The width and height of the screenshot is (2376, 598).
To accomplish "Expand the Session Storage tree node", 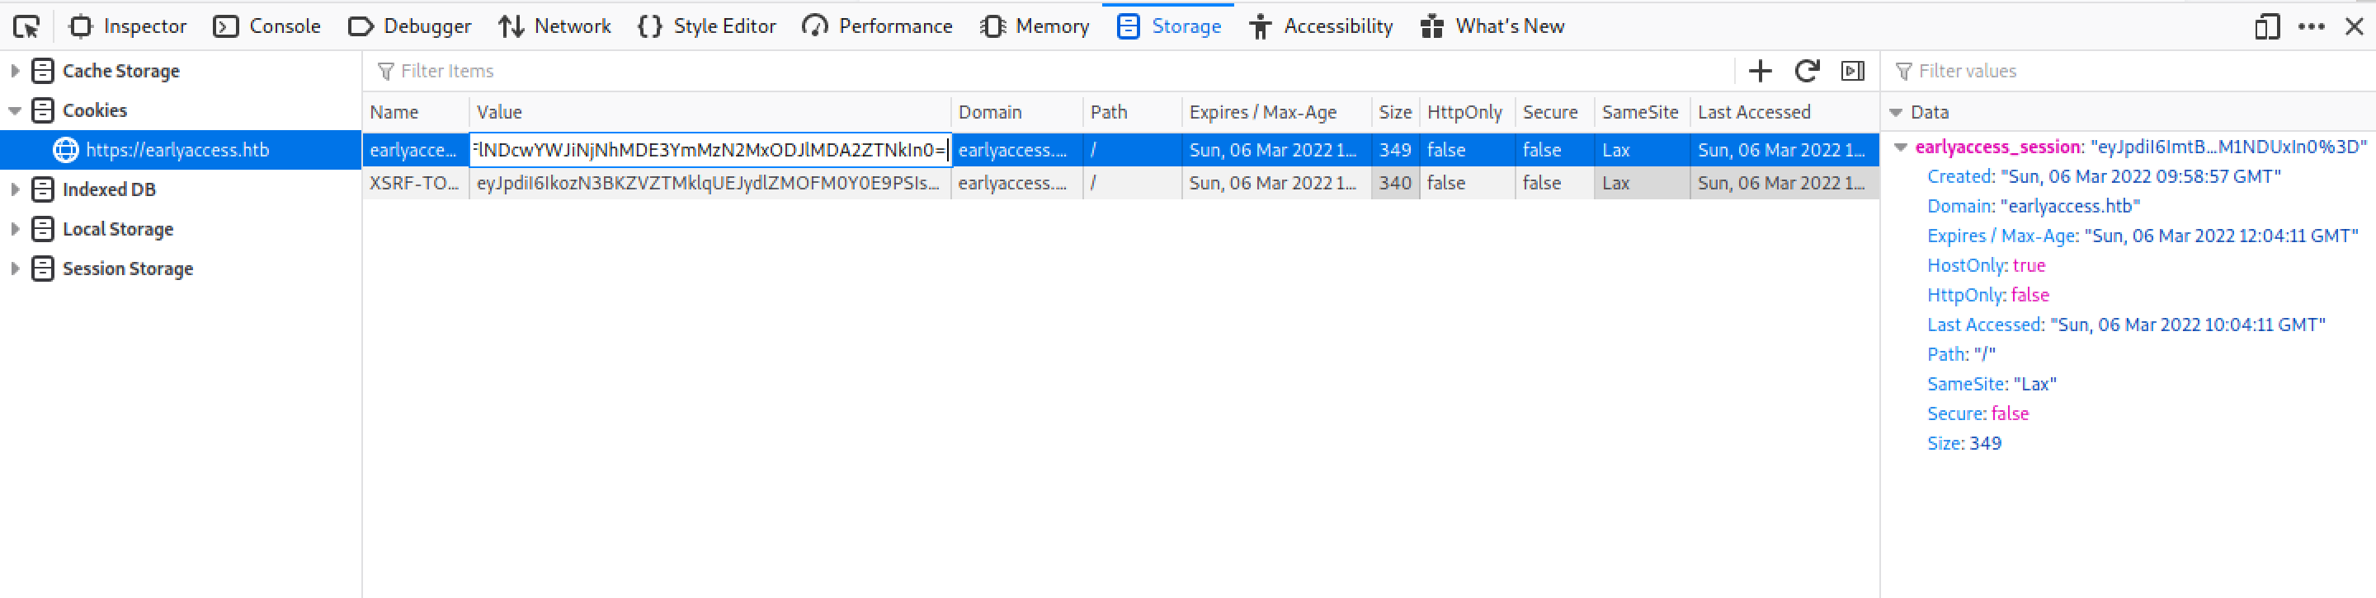I will pos(15,269).
